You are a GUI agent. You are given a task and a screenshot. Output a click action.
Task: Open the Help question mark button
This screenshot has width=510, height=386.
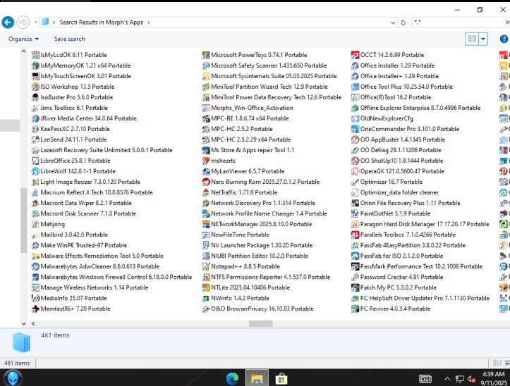[x=504, y=39]
